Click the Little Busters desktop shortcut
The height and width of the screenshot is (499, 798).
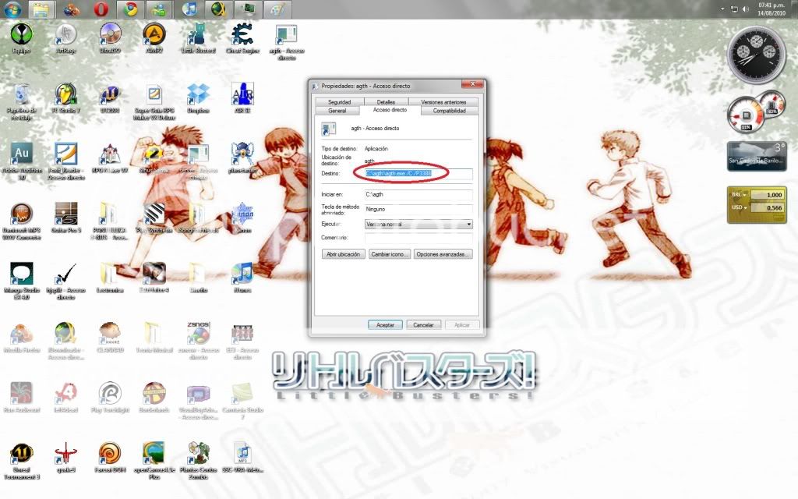click(198, 38)
